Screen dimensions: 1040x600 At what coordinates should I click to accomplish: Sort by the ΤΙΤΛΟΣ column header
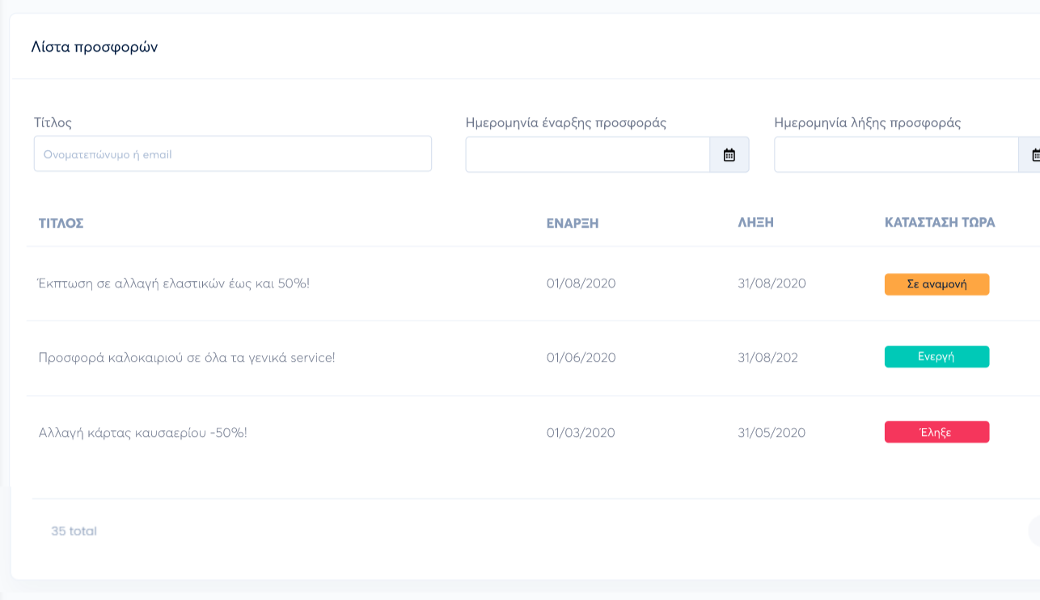click(x=61, y=224)
